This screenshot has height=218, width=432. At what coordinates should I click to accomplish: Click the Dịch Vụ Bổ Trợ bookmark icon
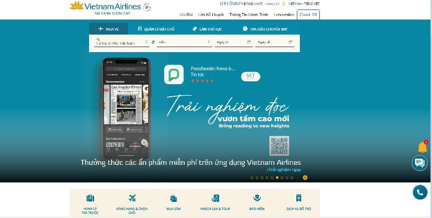(299, 198)
